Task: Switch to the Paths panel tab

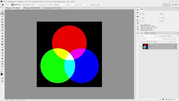Action: coord(153,33)
